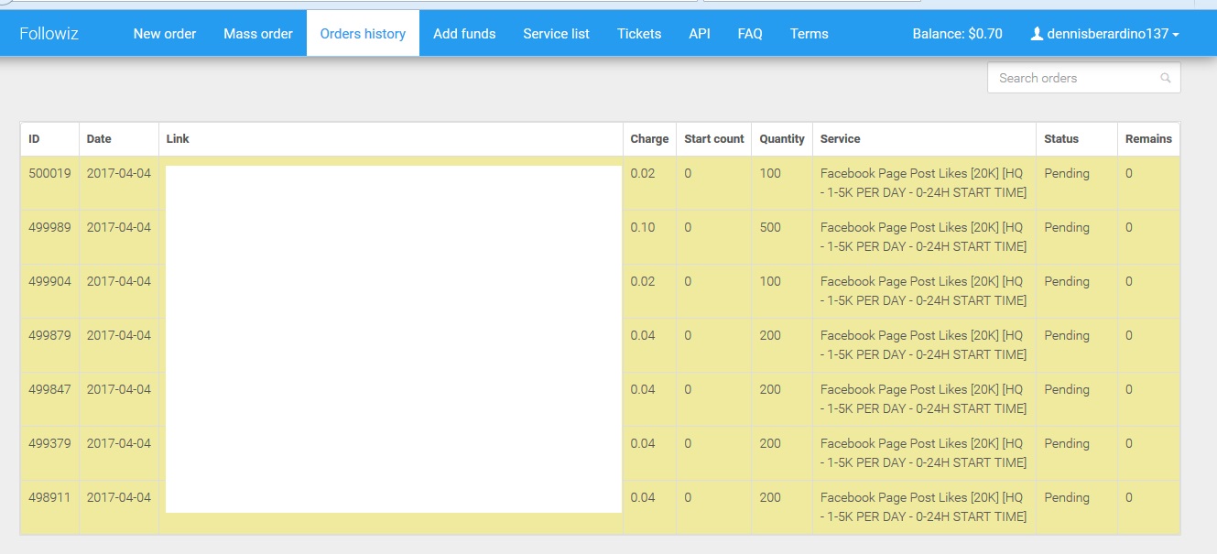Click the quantity 200 of order 499847

tap(770, 389)
